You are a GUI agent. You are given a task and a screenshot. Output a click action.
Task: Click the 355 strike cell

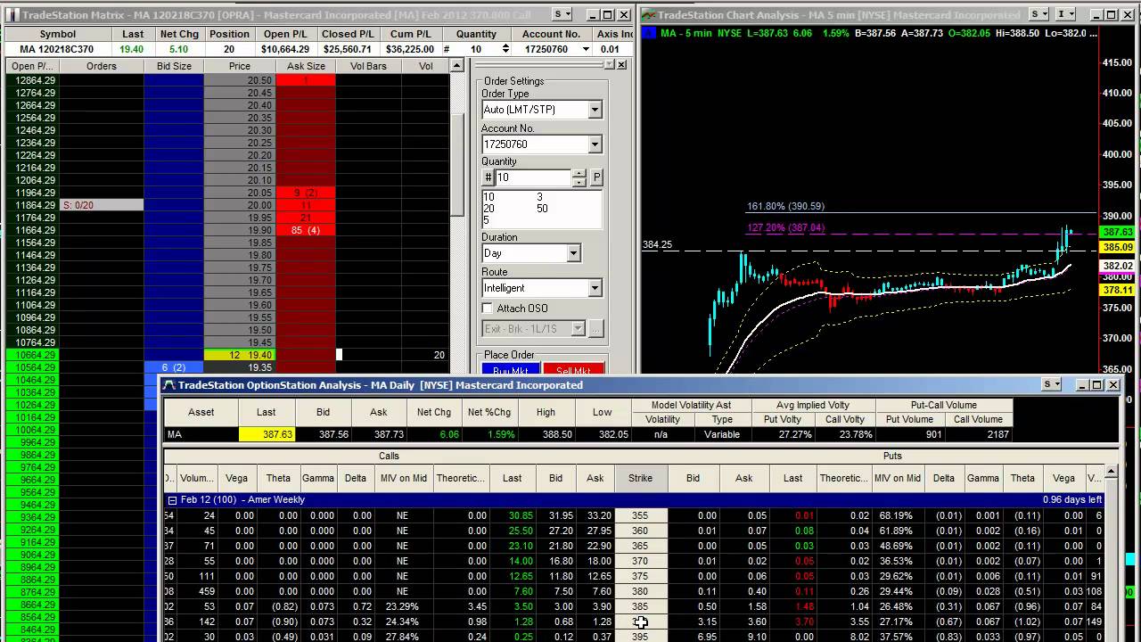(640, 515)
